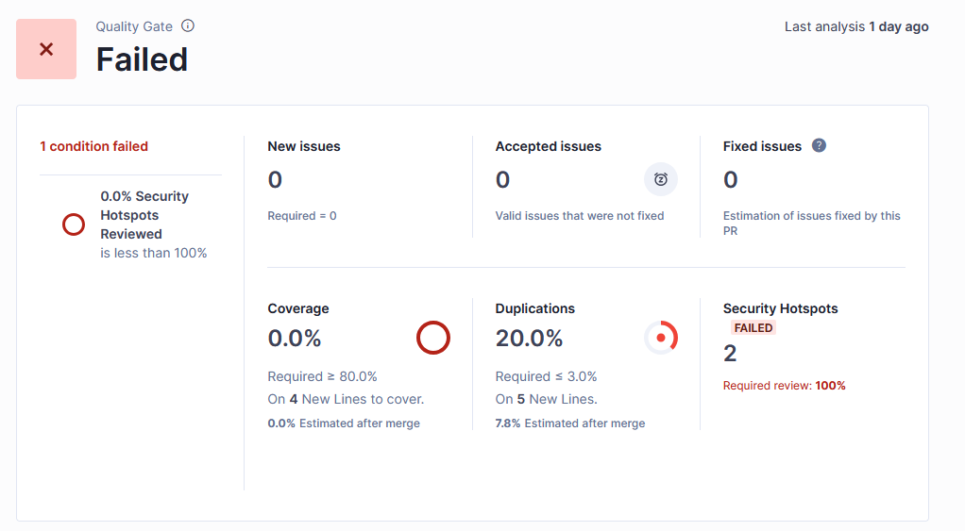Click the Fixed issues help icon

click(x=819, y=145)
